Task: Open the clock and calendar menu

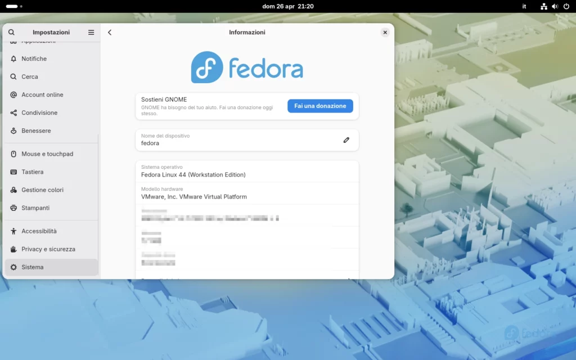Action: [288, 6]
